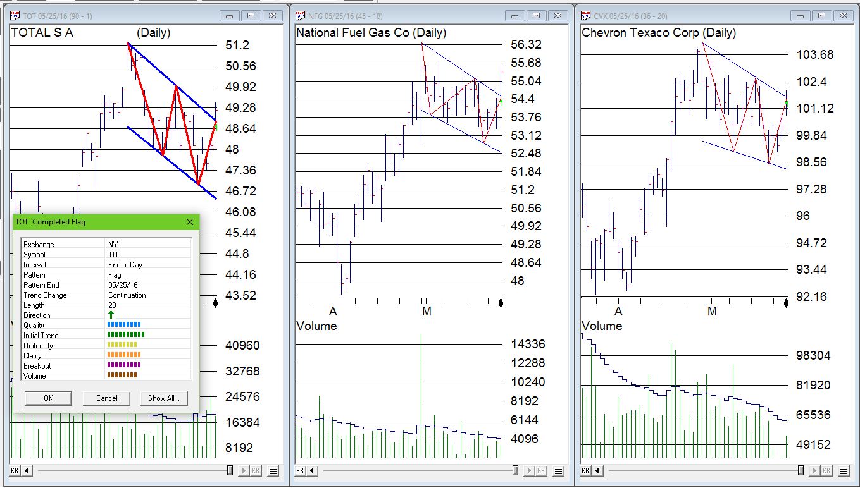Click right ER button in NFG window
This screenshot has width=860, height=488.
tap(541, 471)
